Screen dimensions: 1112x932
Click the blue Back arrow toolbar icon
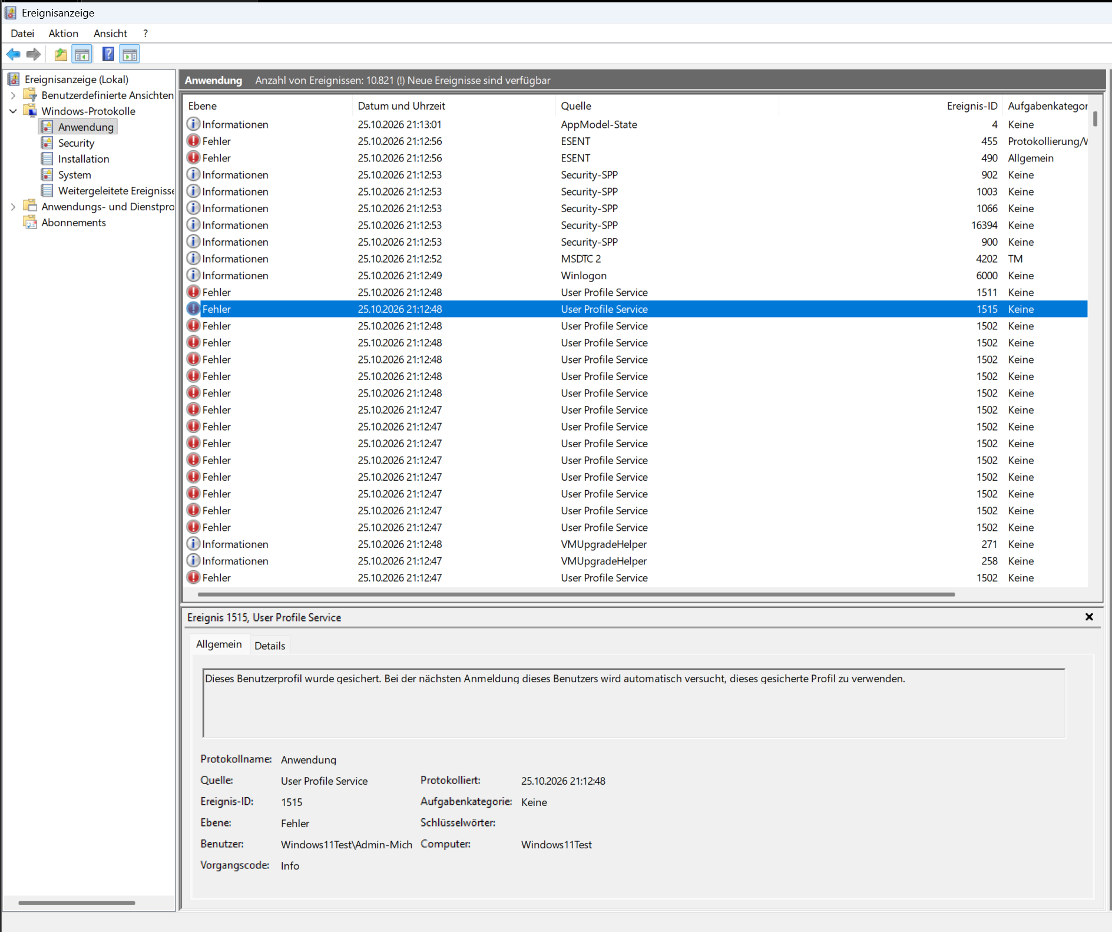[x=13, y=55]
